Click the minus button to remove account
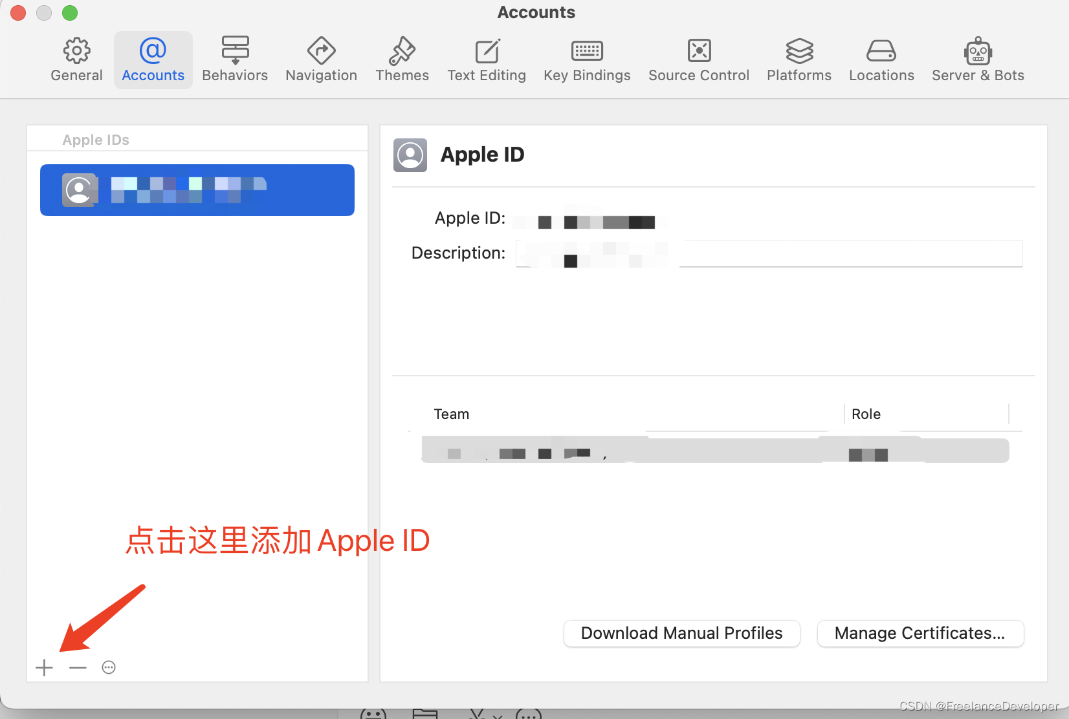 point(78,667)
